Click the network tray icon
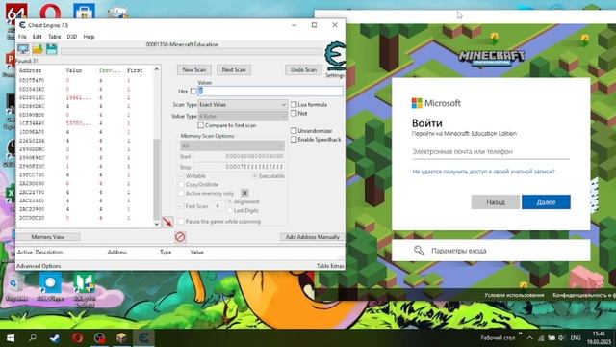The image size is (616, 347). (x=541, y=338)
